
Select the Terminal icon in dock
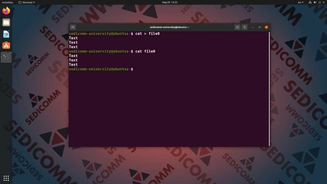[x=6, y=57]
